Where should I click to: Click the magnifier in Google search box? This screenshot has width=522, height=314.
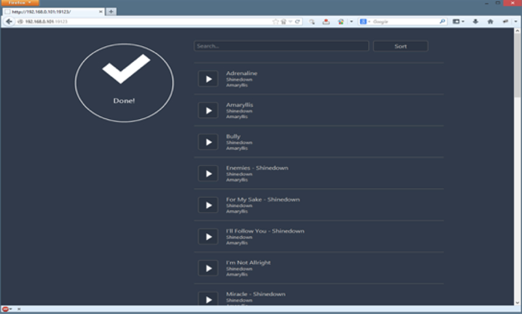point(442,22)
